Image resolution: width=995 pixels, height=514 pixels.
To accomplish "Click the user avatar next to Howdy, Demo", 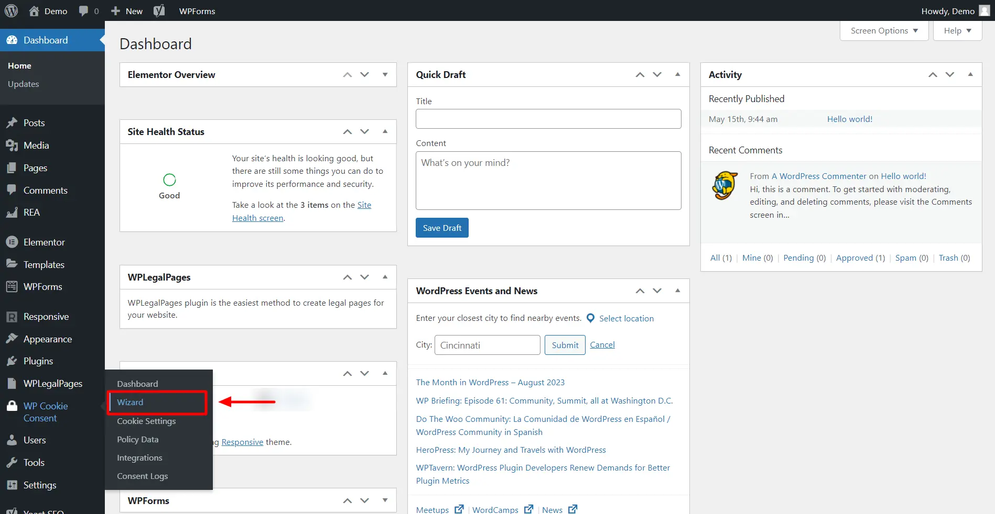I will pos(984,11).
